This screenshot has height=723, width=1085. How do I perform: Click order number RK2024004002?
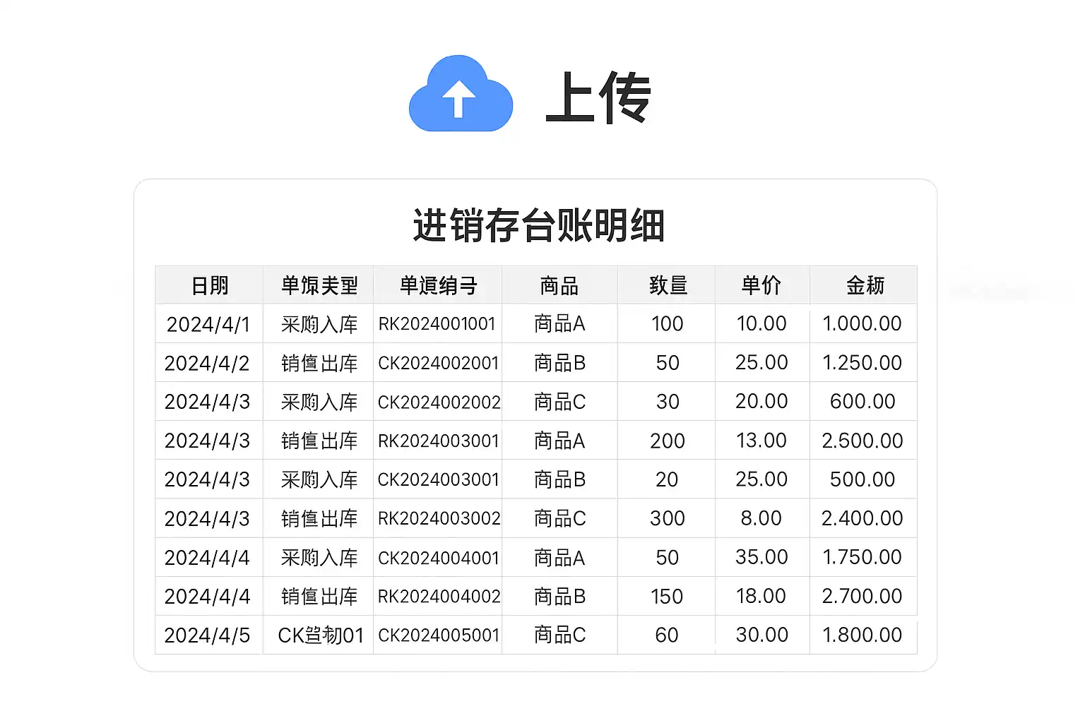[x=439, y=597]
